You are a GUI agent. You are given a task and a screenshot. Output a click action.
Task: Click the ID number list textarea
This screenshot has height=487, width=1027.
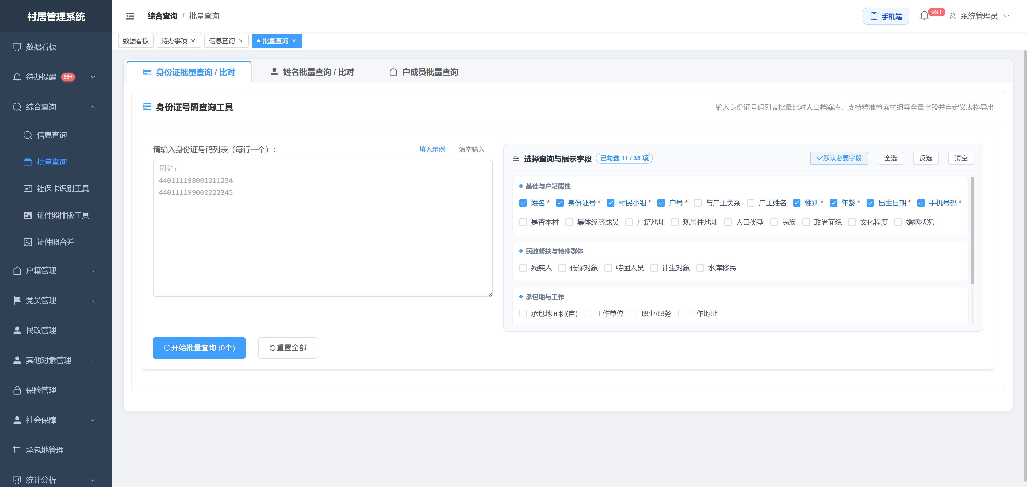pos(323,228)
